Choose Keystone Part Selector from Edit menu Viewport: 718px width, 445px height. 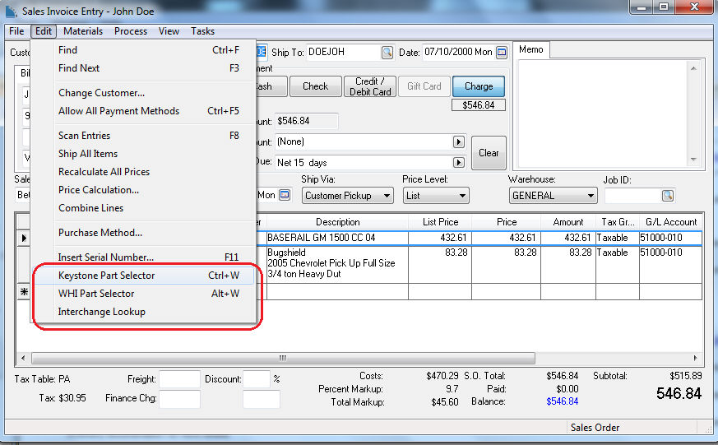(x=107, y=276)
